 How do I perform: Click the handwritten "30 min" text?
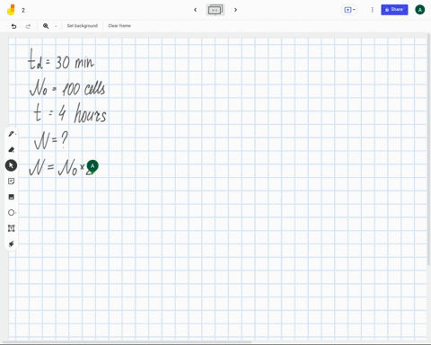(x=75, y=62)
